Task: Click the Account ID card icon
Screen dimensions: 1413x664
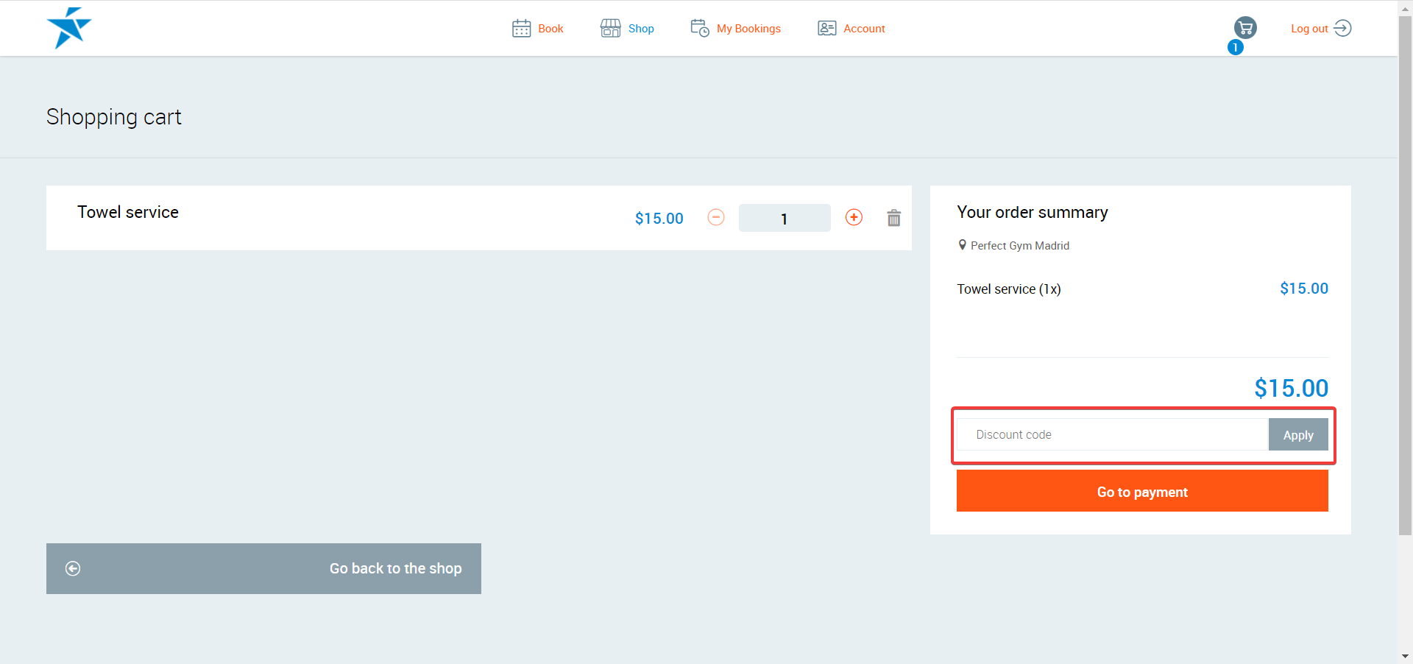Action: 826,29
